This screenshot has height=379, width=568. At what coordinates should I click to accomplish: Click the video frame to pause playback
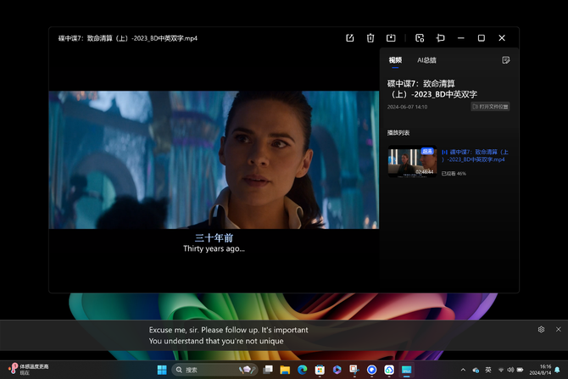[214, 159]
